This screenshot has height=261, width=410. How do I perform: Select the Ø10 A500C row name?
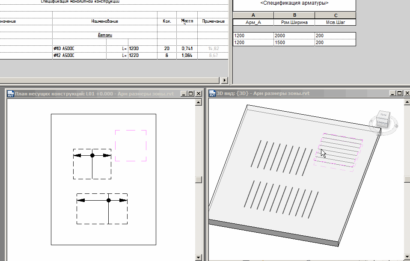click(x=64, y=48)
